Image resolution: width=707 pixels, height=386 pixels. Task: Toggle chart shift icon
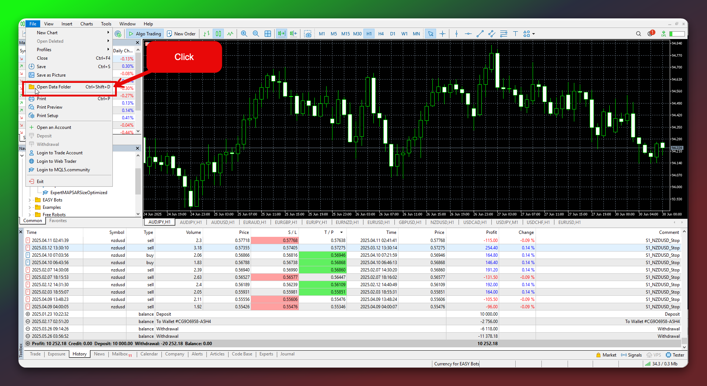coord(293,34)
